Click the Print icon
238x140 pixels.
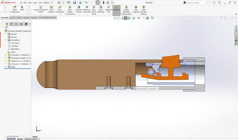(80, 3)
